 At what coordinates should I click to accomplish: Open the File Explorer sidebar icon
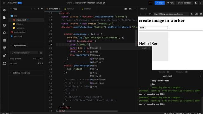4,18
